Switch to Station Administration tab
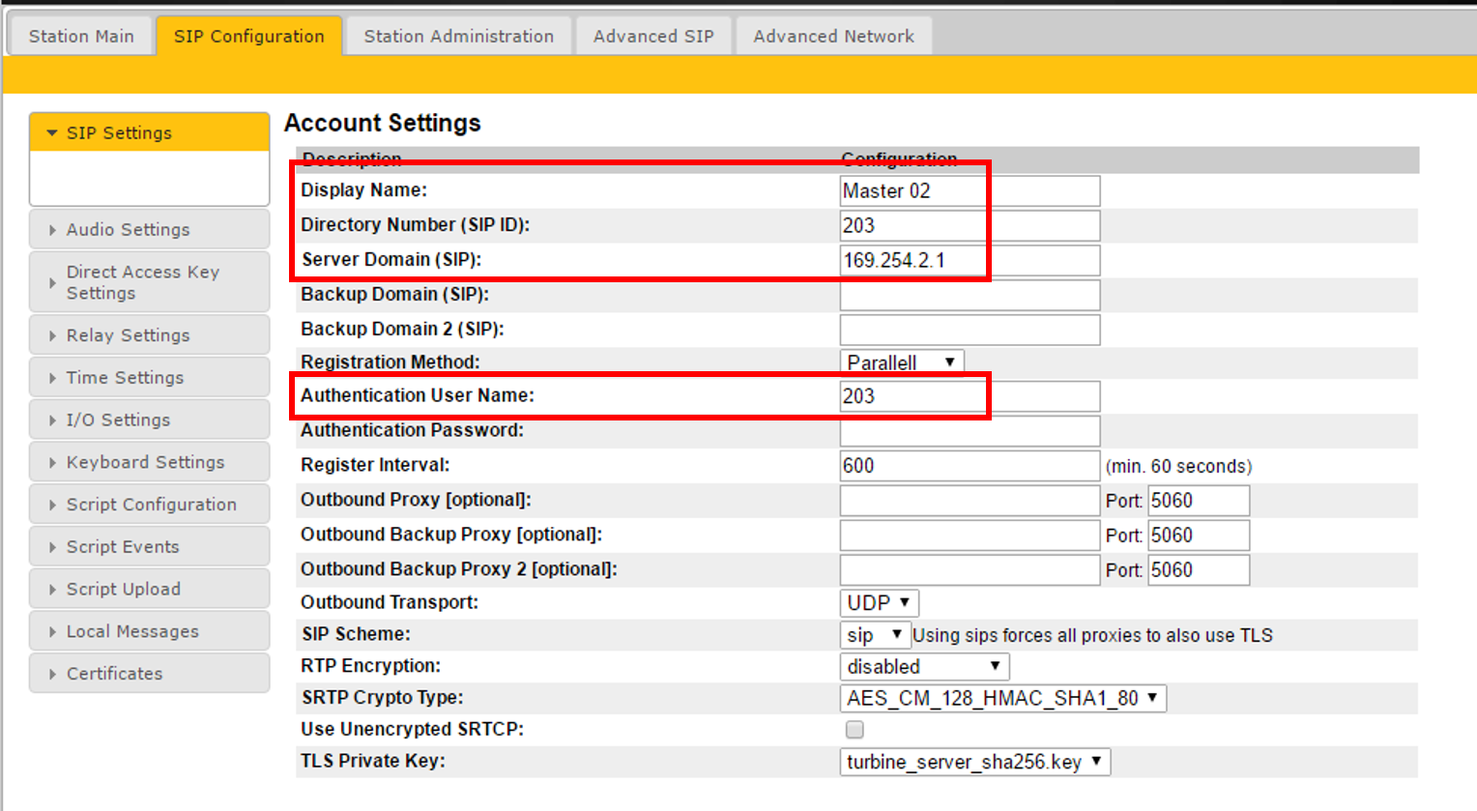 coord(458,37)
